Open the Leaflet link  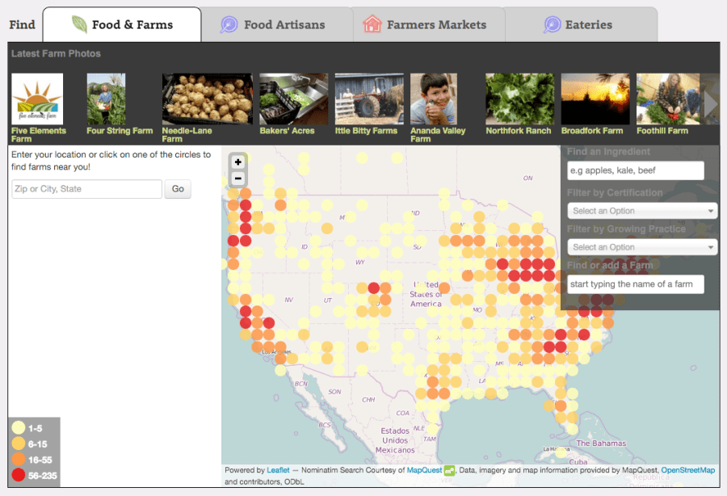coord(278,470)
